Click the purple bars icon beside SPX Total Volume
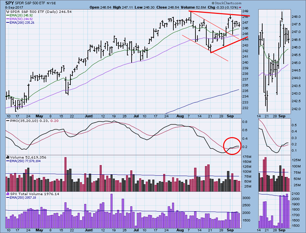The height and width of the screenshot is (233, 306). coord(8,194)
